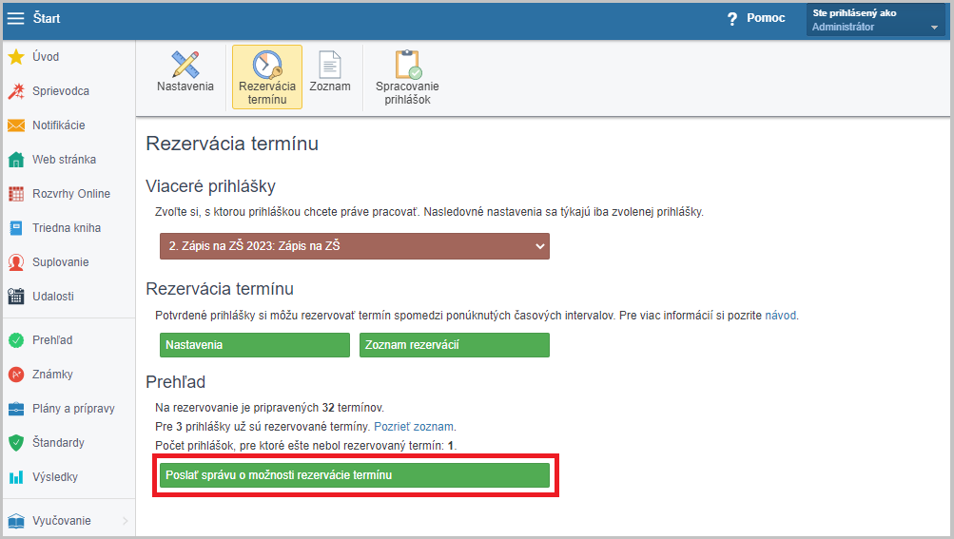Click the green Nastavenia button
The image size is (954, 539).
coord(255,345)
